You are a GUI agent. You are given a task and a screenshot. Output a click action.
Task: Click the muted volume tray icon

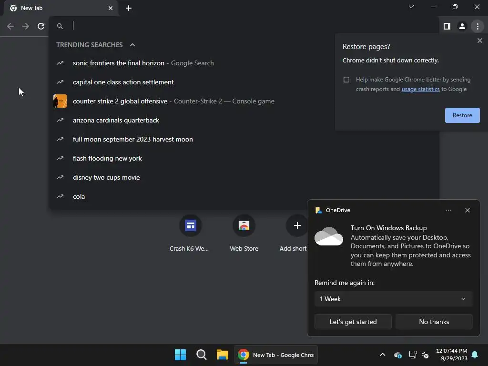coord(425,355)
